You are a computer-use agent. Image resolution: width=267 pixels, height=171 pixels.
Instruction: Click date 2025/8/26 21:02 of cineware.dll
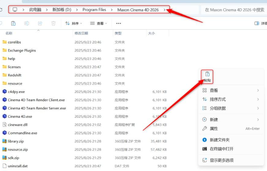[x=88, y=125]
